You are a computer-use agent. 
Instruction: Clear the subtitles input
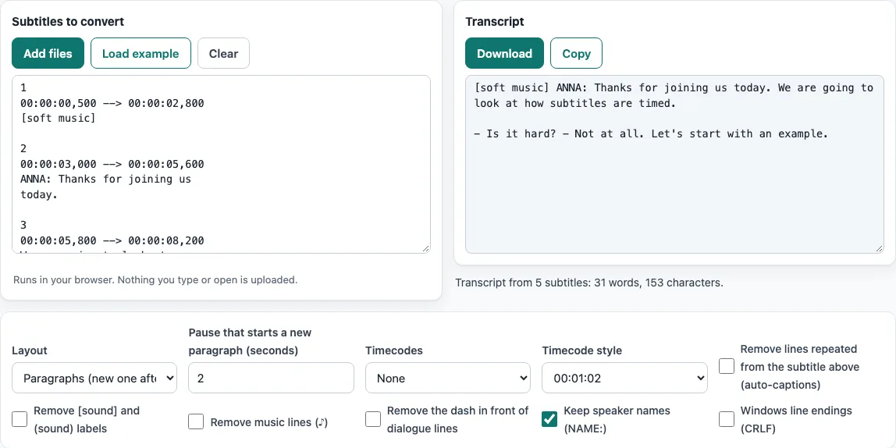[x=223, y=53]
